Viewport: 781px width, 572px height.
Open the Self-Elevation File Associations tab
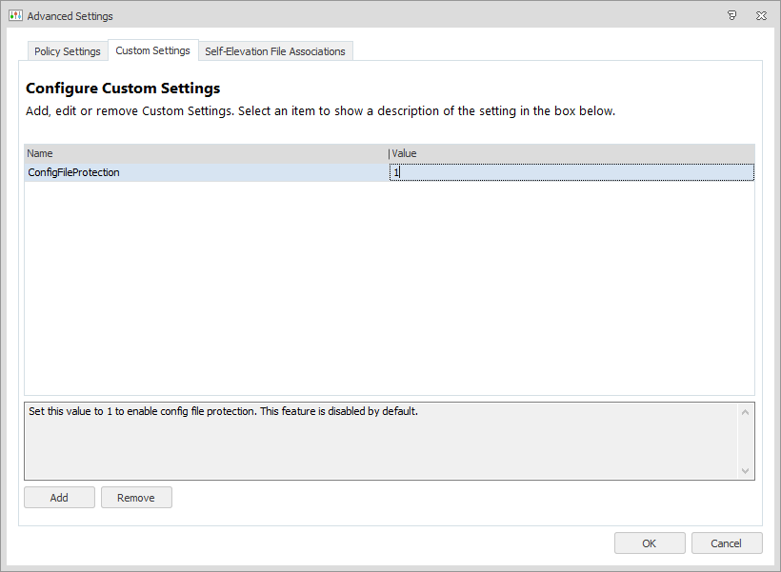click(x=275, y=51)
